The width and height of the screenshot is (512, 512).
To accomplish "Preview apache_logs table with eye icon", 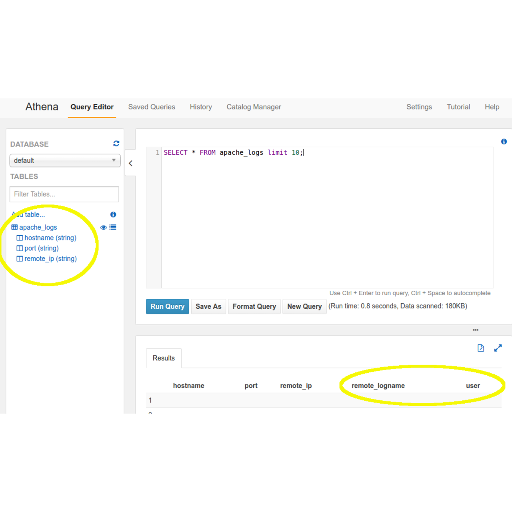I will (103, 228).
